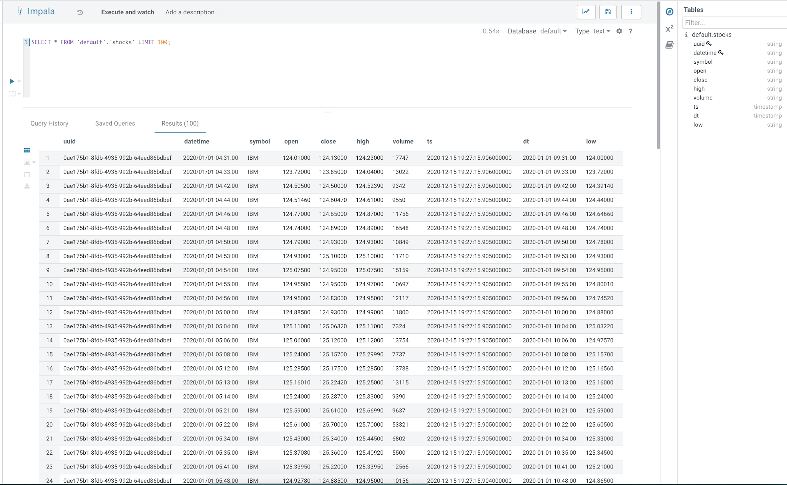This screenshot has width=787, height=485.
Task: Click the Add a description field
Action: click(x=192, y=12)
